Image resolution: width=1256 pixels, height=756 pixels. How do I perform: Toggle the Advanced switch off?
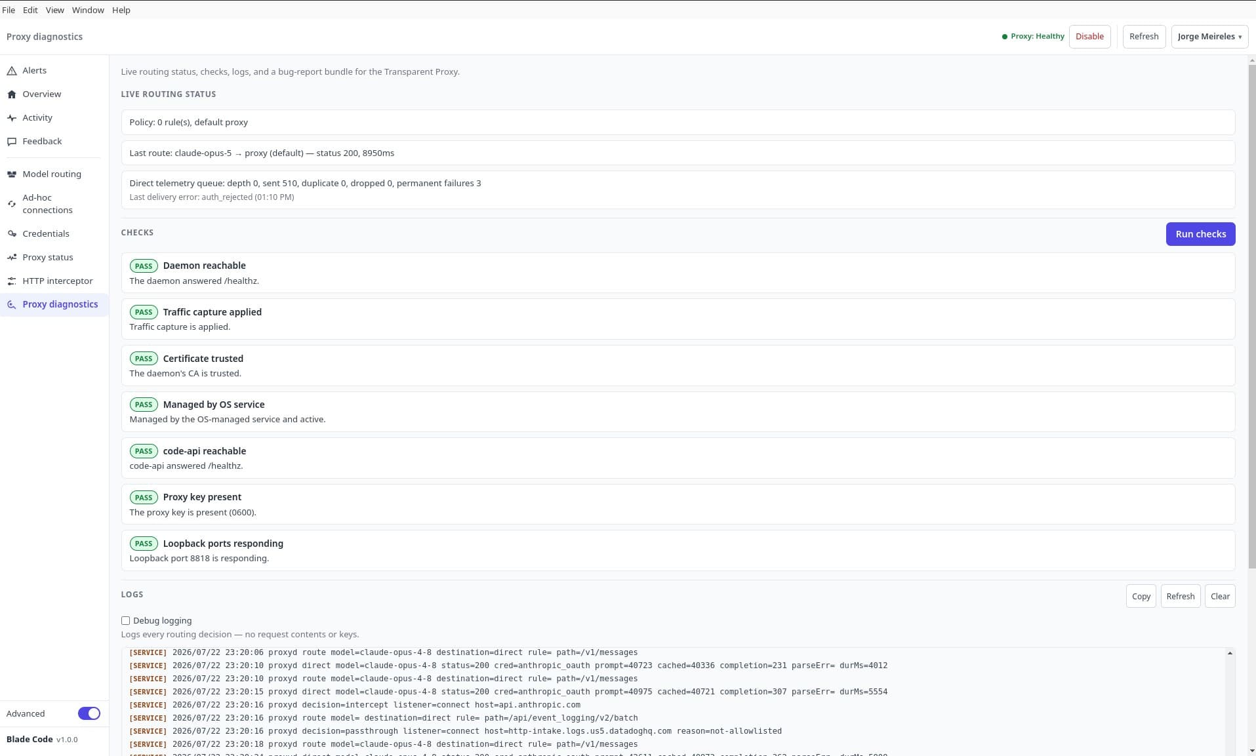89,713
